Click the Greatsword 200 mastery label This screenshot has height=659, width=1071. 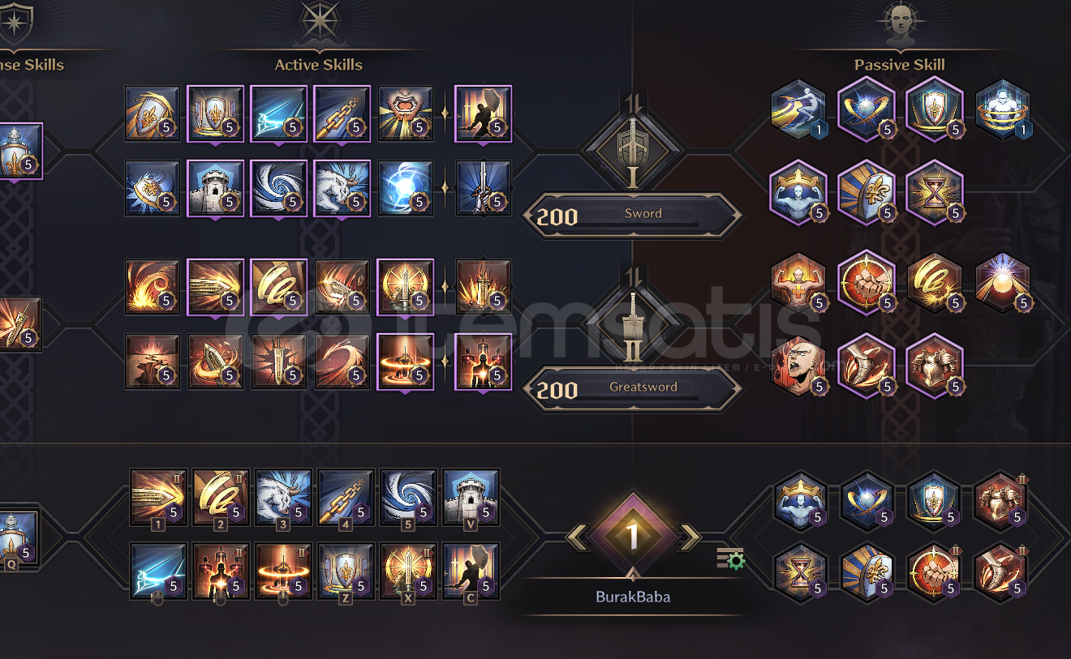click(633, 389)
